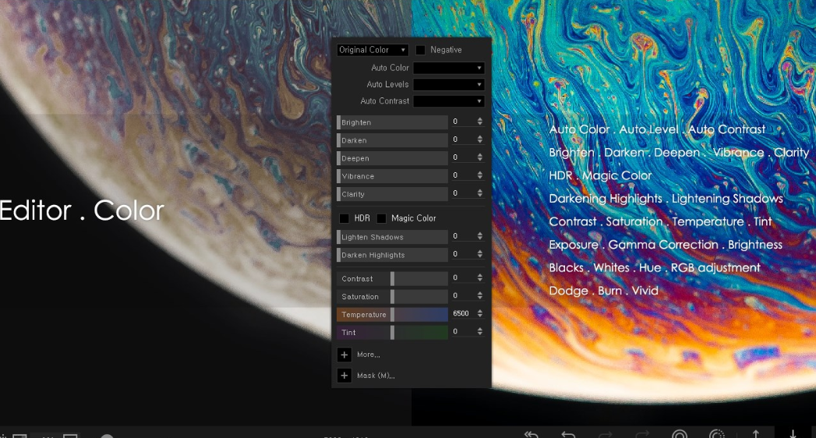The height and width of the screenshot is (438, 816).
Task: Click the Mask (M)... text label
Action: click(376, 375)
